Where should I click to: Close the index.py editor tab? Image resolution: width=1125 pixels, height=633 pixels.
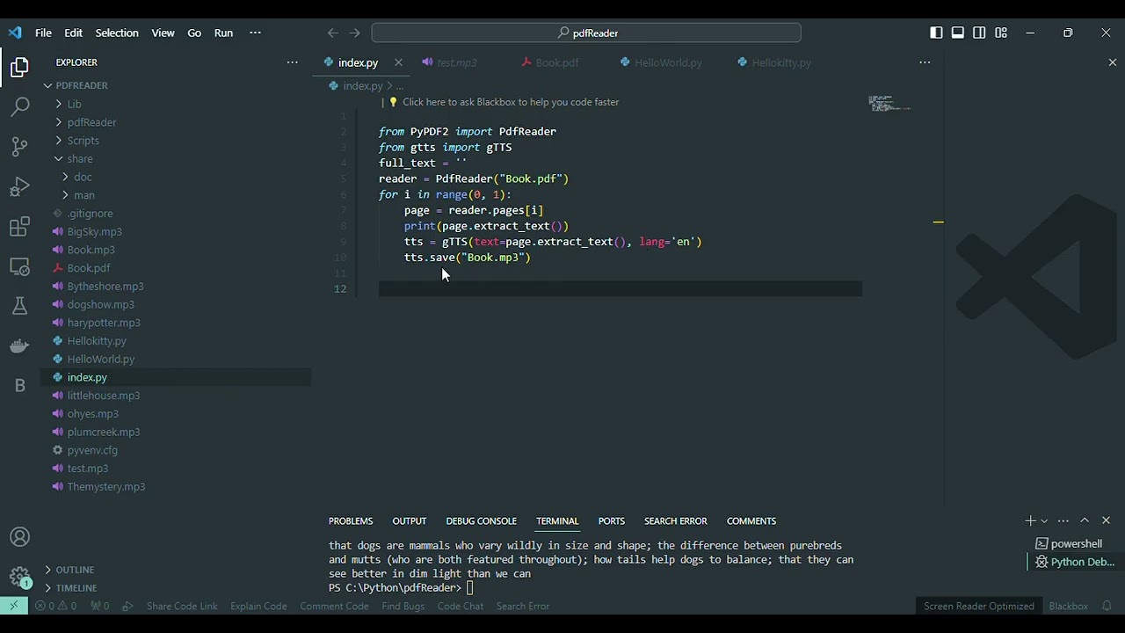(x=398, y=62)
